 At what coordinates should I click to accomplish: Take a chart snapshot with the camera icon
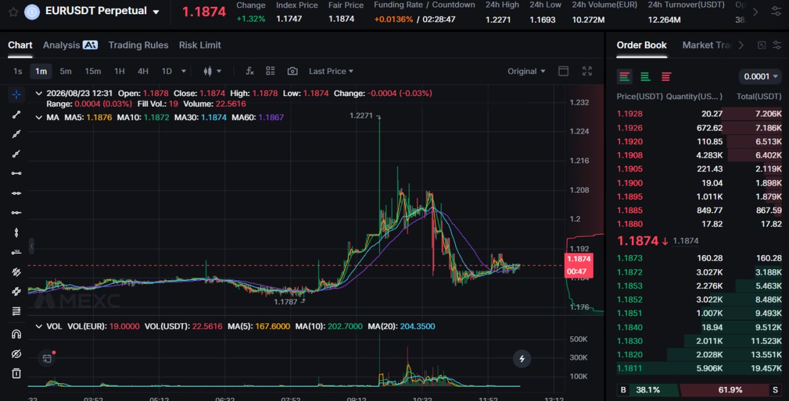click(293, 71)
